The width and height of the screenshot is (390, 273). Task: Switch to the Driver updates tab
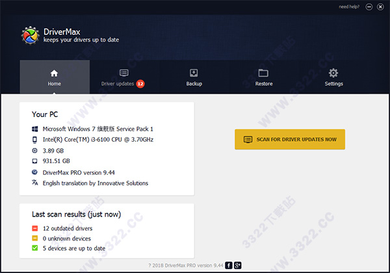[x=123, y=77]
